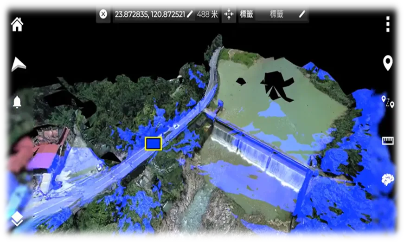Edit coordinates using the pencil icon
Image resolution: width=404 pixels, height=242 pixels.
click(x=190, y=14)
